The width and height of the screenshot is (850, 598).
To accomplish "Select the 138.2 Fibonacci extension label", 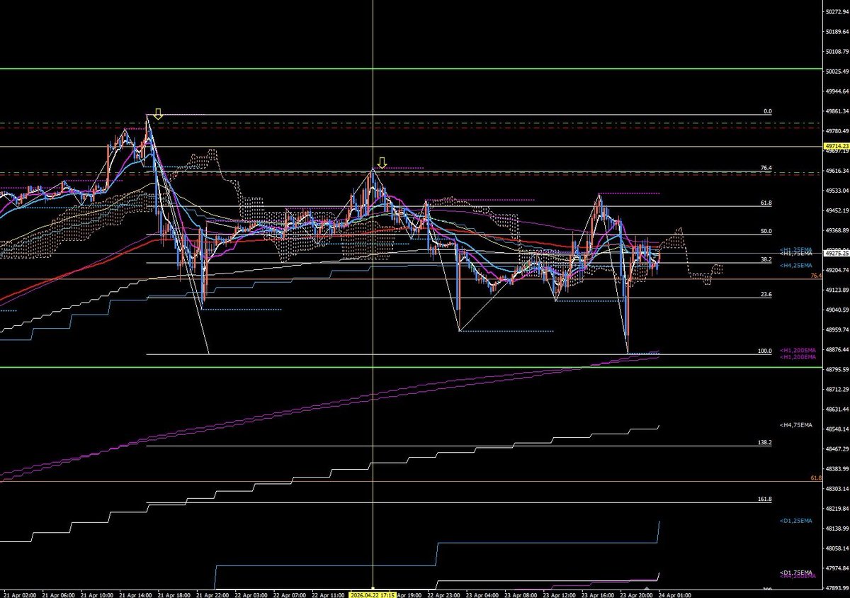I will click(x=765, y=442).
